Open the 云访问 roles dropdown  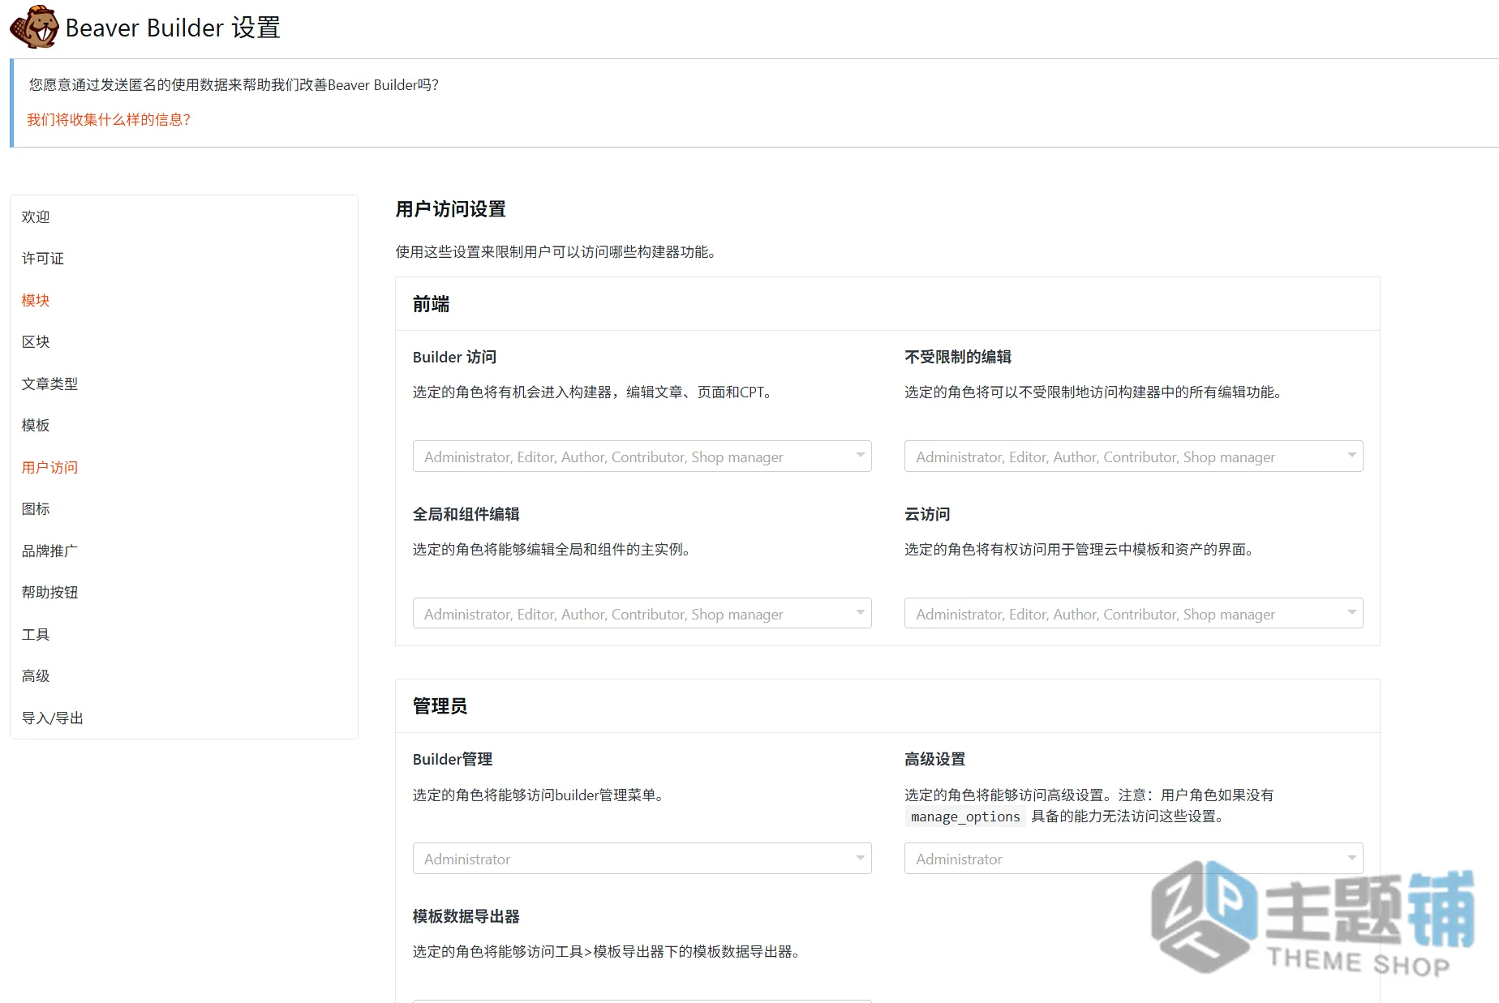point(1133,614)
